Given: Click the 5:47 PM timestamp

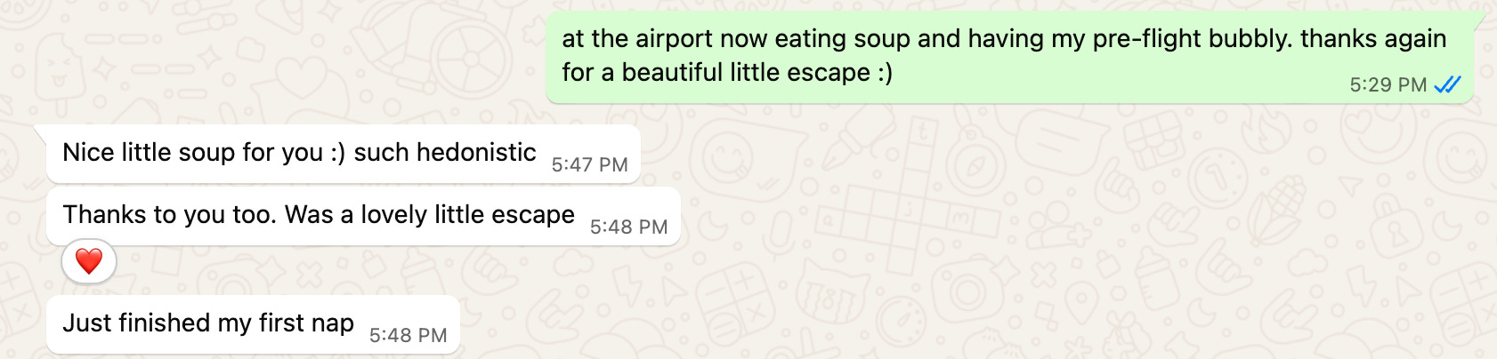Looking at the screenshot, I should coord(589,164).
